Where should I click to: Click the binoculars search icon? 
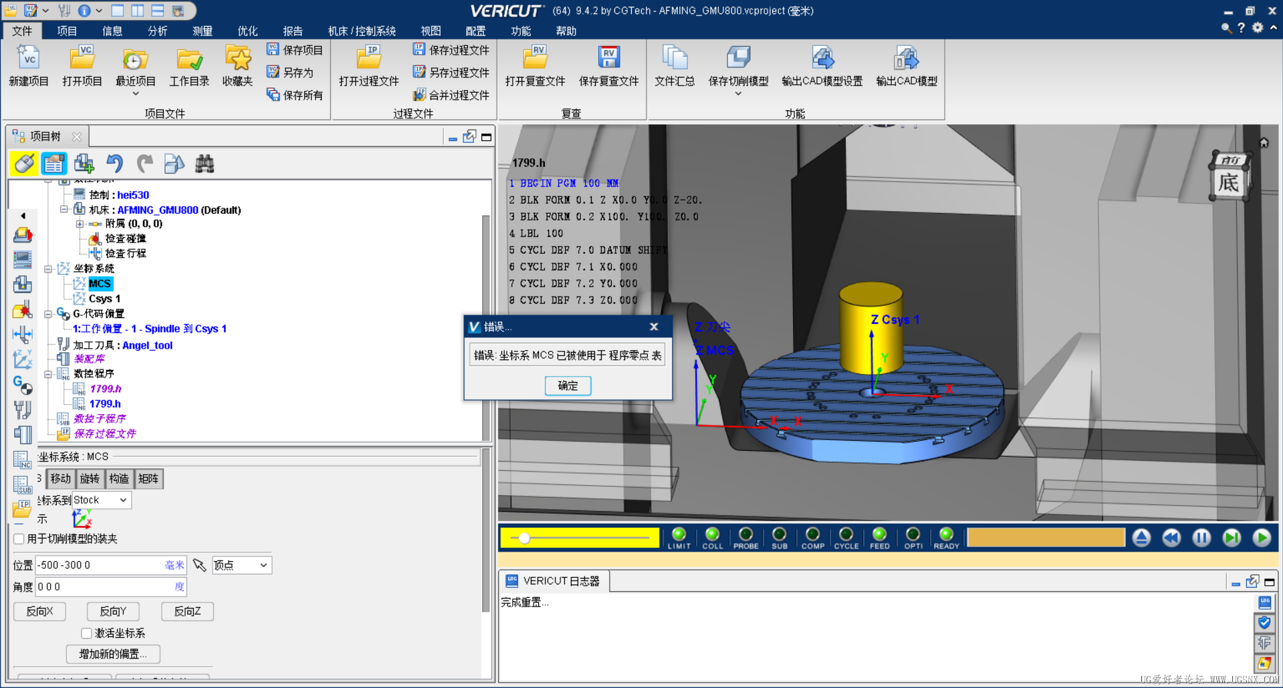[x=205, y=163]
